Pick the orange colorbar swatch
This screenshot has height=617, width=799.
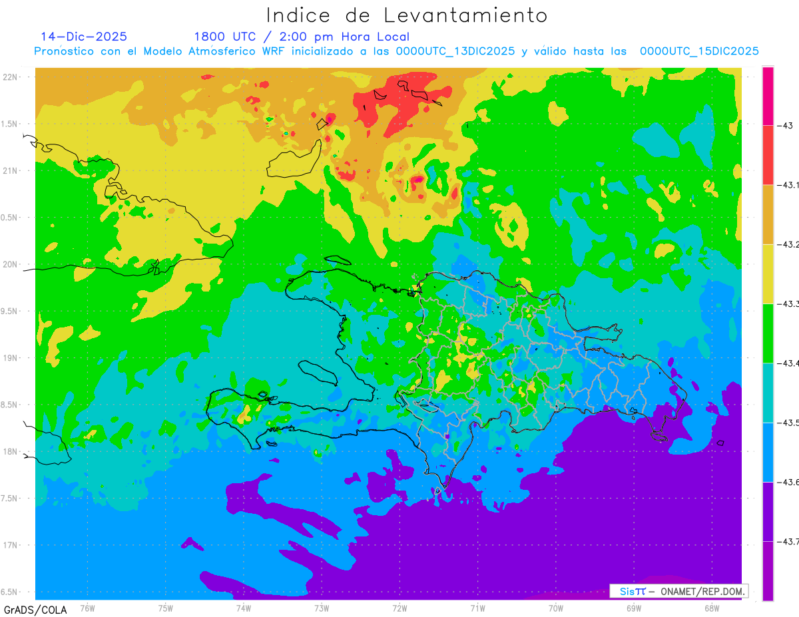[768, 214]
